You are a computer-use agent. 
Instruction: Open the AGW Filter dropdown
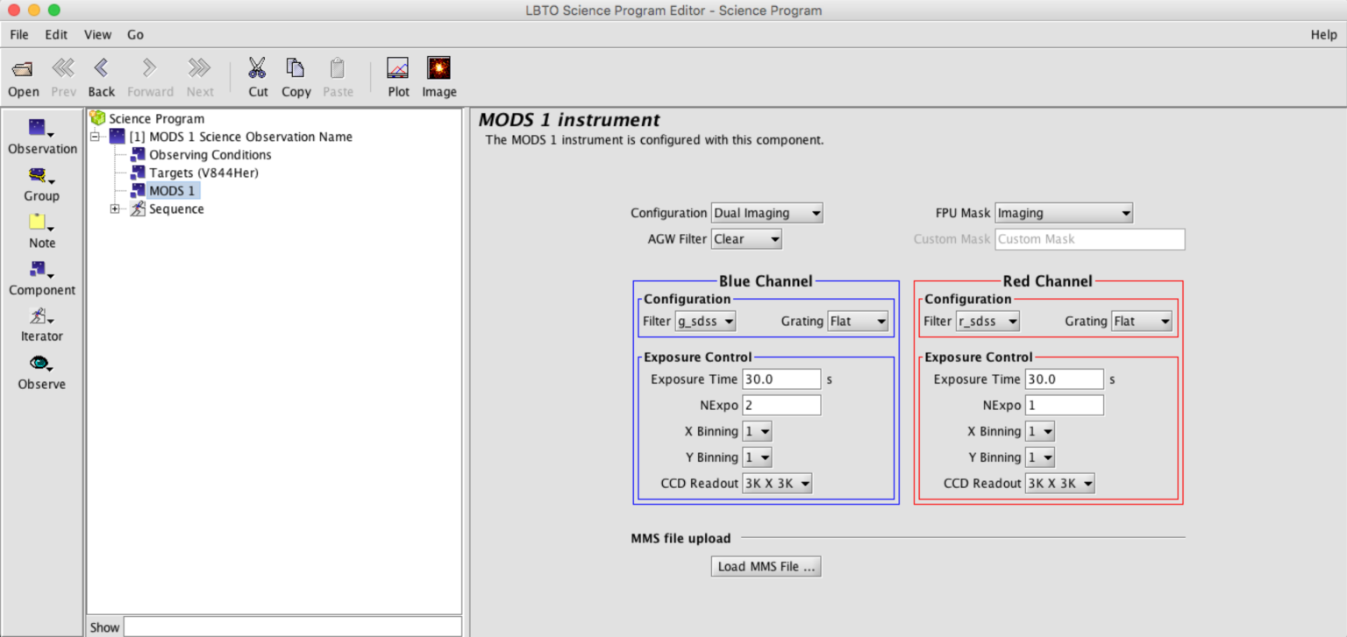745,238
